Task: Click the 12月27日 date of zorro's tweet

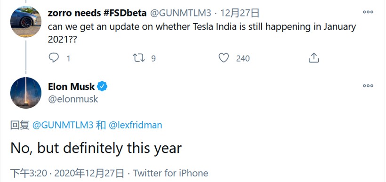Action: 240,13
